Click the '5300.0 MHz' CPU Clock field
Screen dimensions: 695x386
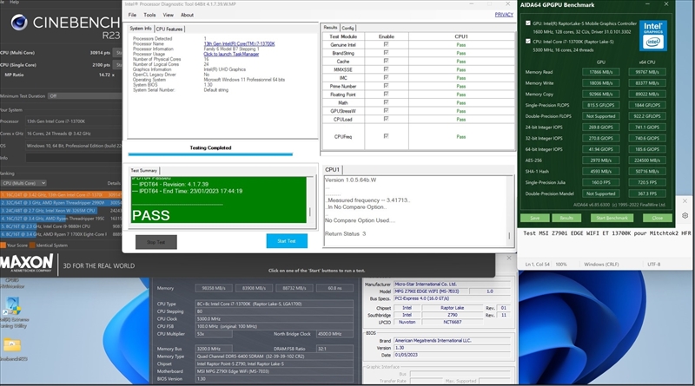tap(275, 318)
